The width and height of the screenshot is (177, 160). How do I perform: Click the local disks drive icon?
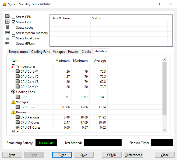[x=8, y=39]
